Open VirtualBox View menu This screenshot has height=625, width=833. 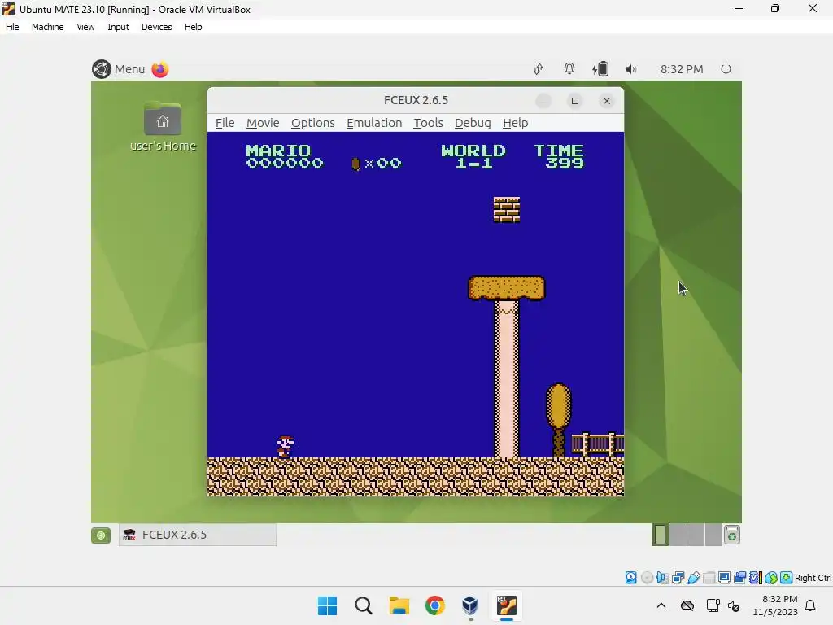click(85, 27)
